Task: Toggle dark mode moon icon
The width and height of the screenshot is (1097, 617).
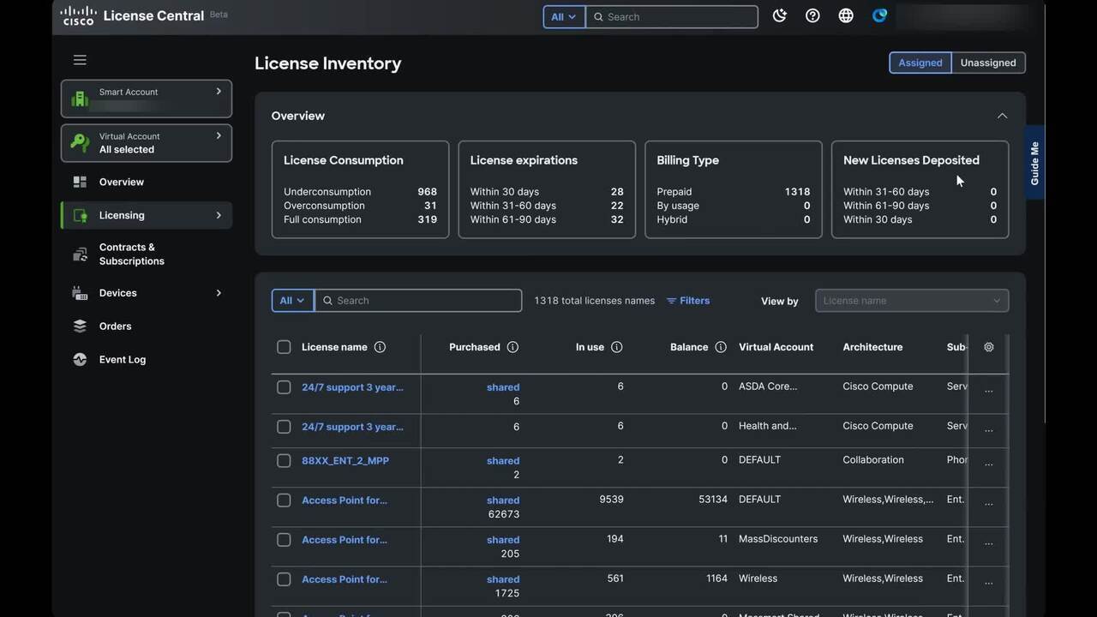Action: point(779,16)
